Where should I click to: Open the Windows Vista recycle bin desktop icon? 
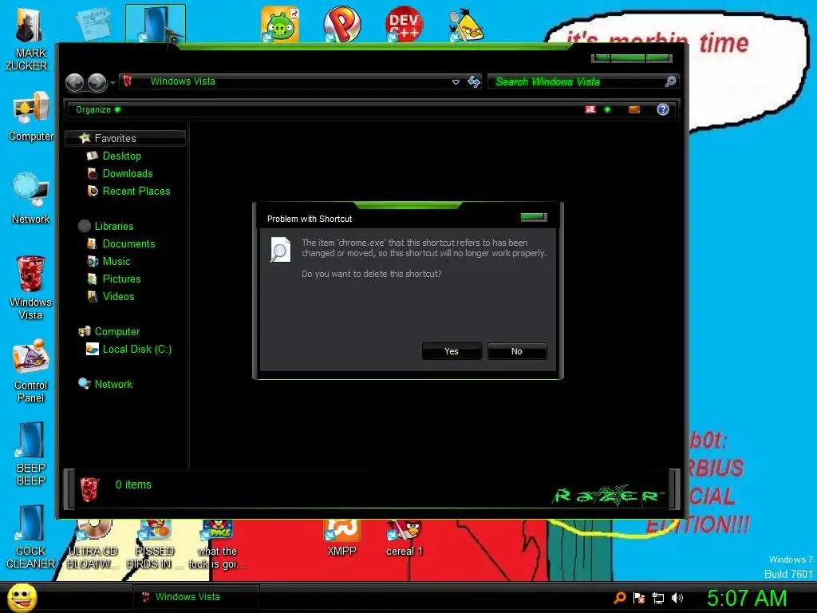click(x=31, y=287)
